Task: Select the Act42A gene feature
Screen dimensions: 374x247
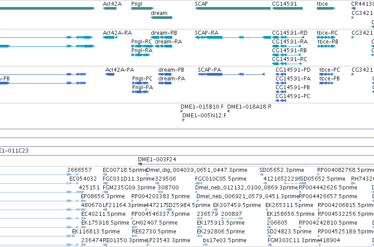Action: coord(109,8)
